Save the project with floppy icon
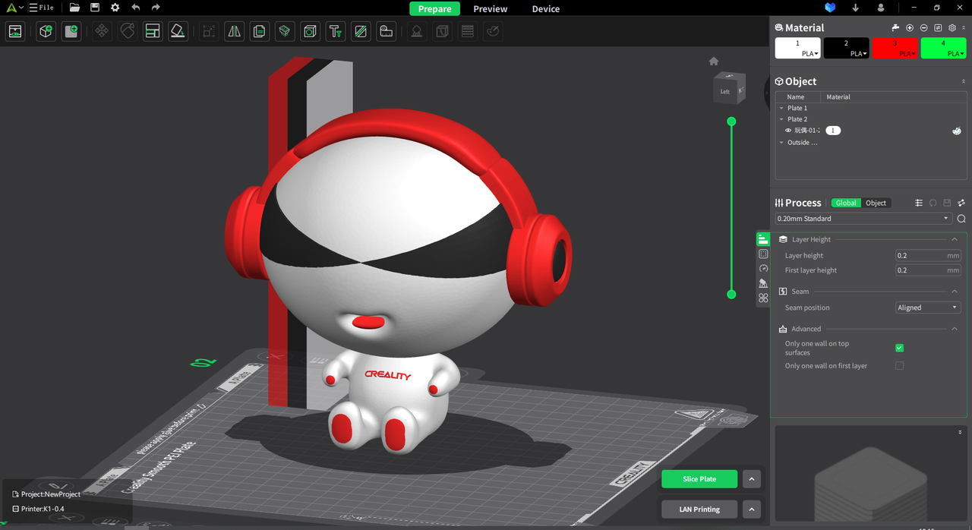 [95, 8]
